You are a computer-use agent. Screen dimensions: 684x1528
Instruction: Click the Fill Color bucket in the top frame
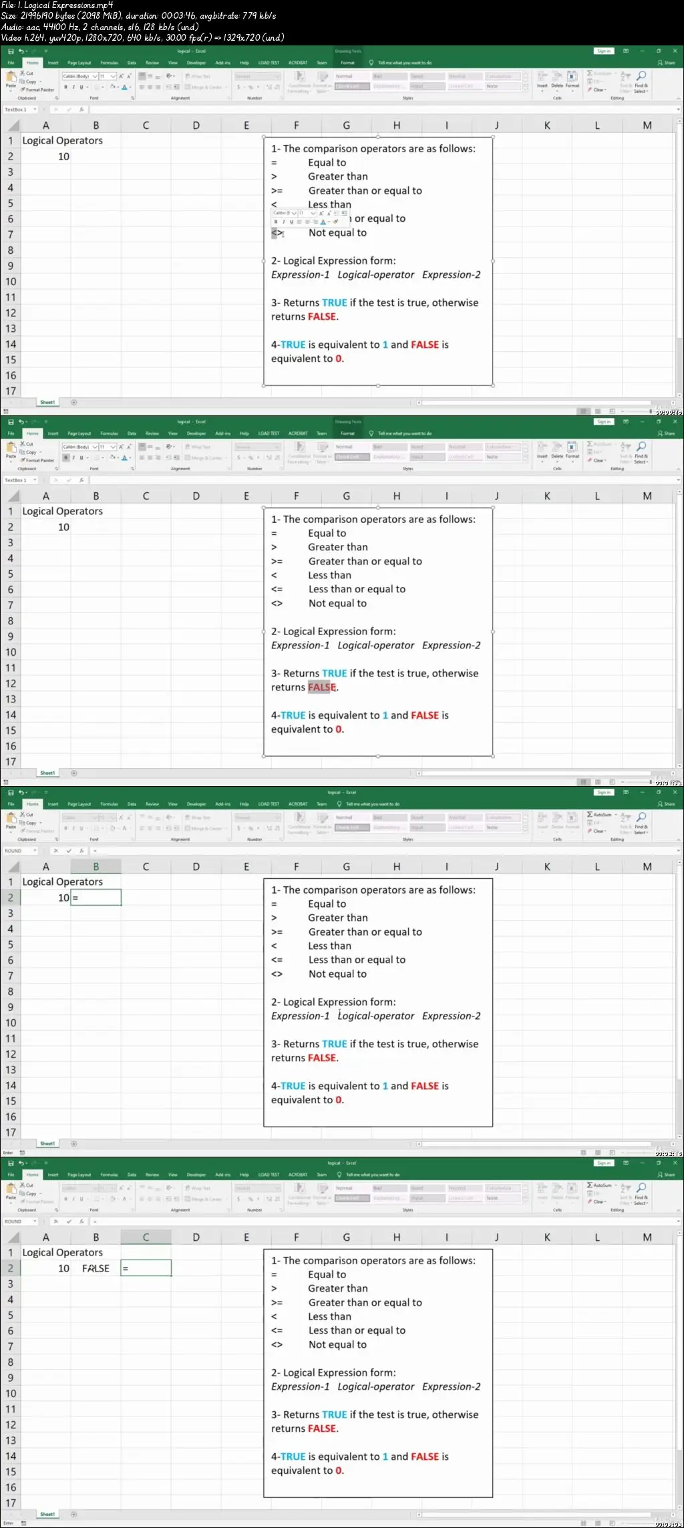113,87
